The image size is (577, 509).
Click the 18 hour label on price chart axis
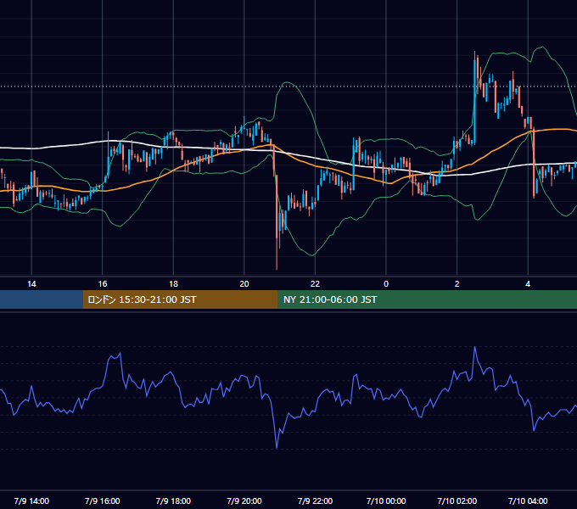[173, 284]
